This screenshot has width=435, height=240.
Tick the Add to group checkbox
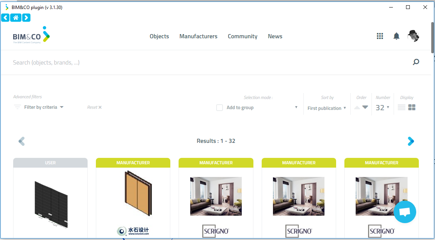[x=220, y=108]
